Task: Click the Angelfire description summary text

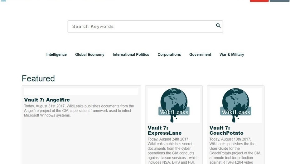Action: click(x=79, y=111)
